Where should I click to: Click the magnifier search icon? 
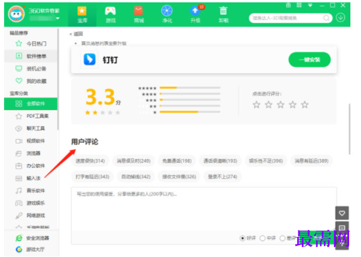(326, 18)
